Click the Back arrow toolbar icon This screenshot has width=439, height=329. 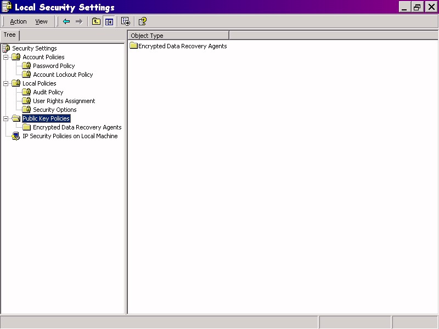pyautogui.click(x=66, y=21)
